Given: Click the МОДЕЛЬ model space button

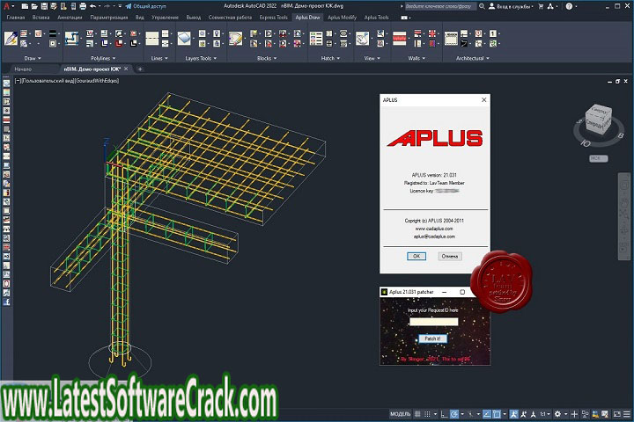Looking at the screenshot, I should [x=400, y=414].
